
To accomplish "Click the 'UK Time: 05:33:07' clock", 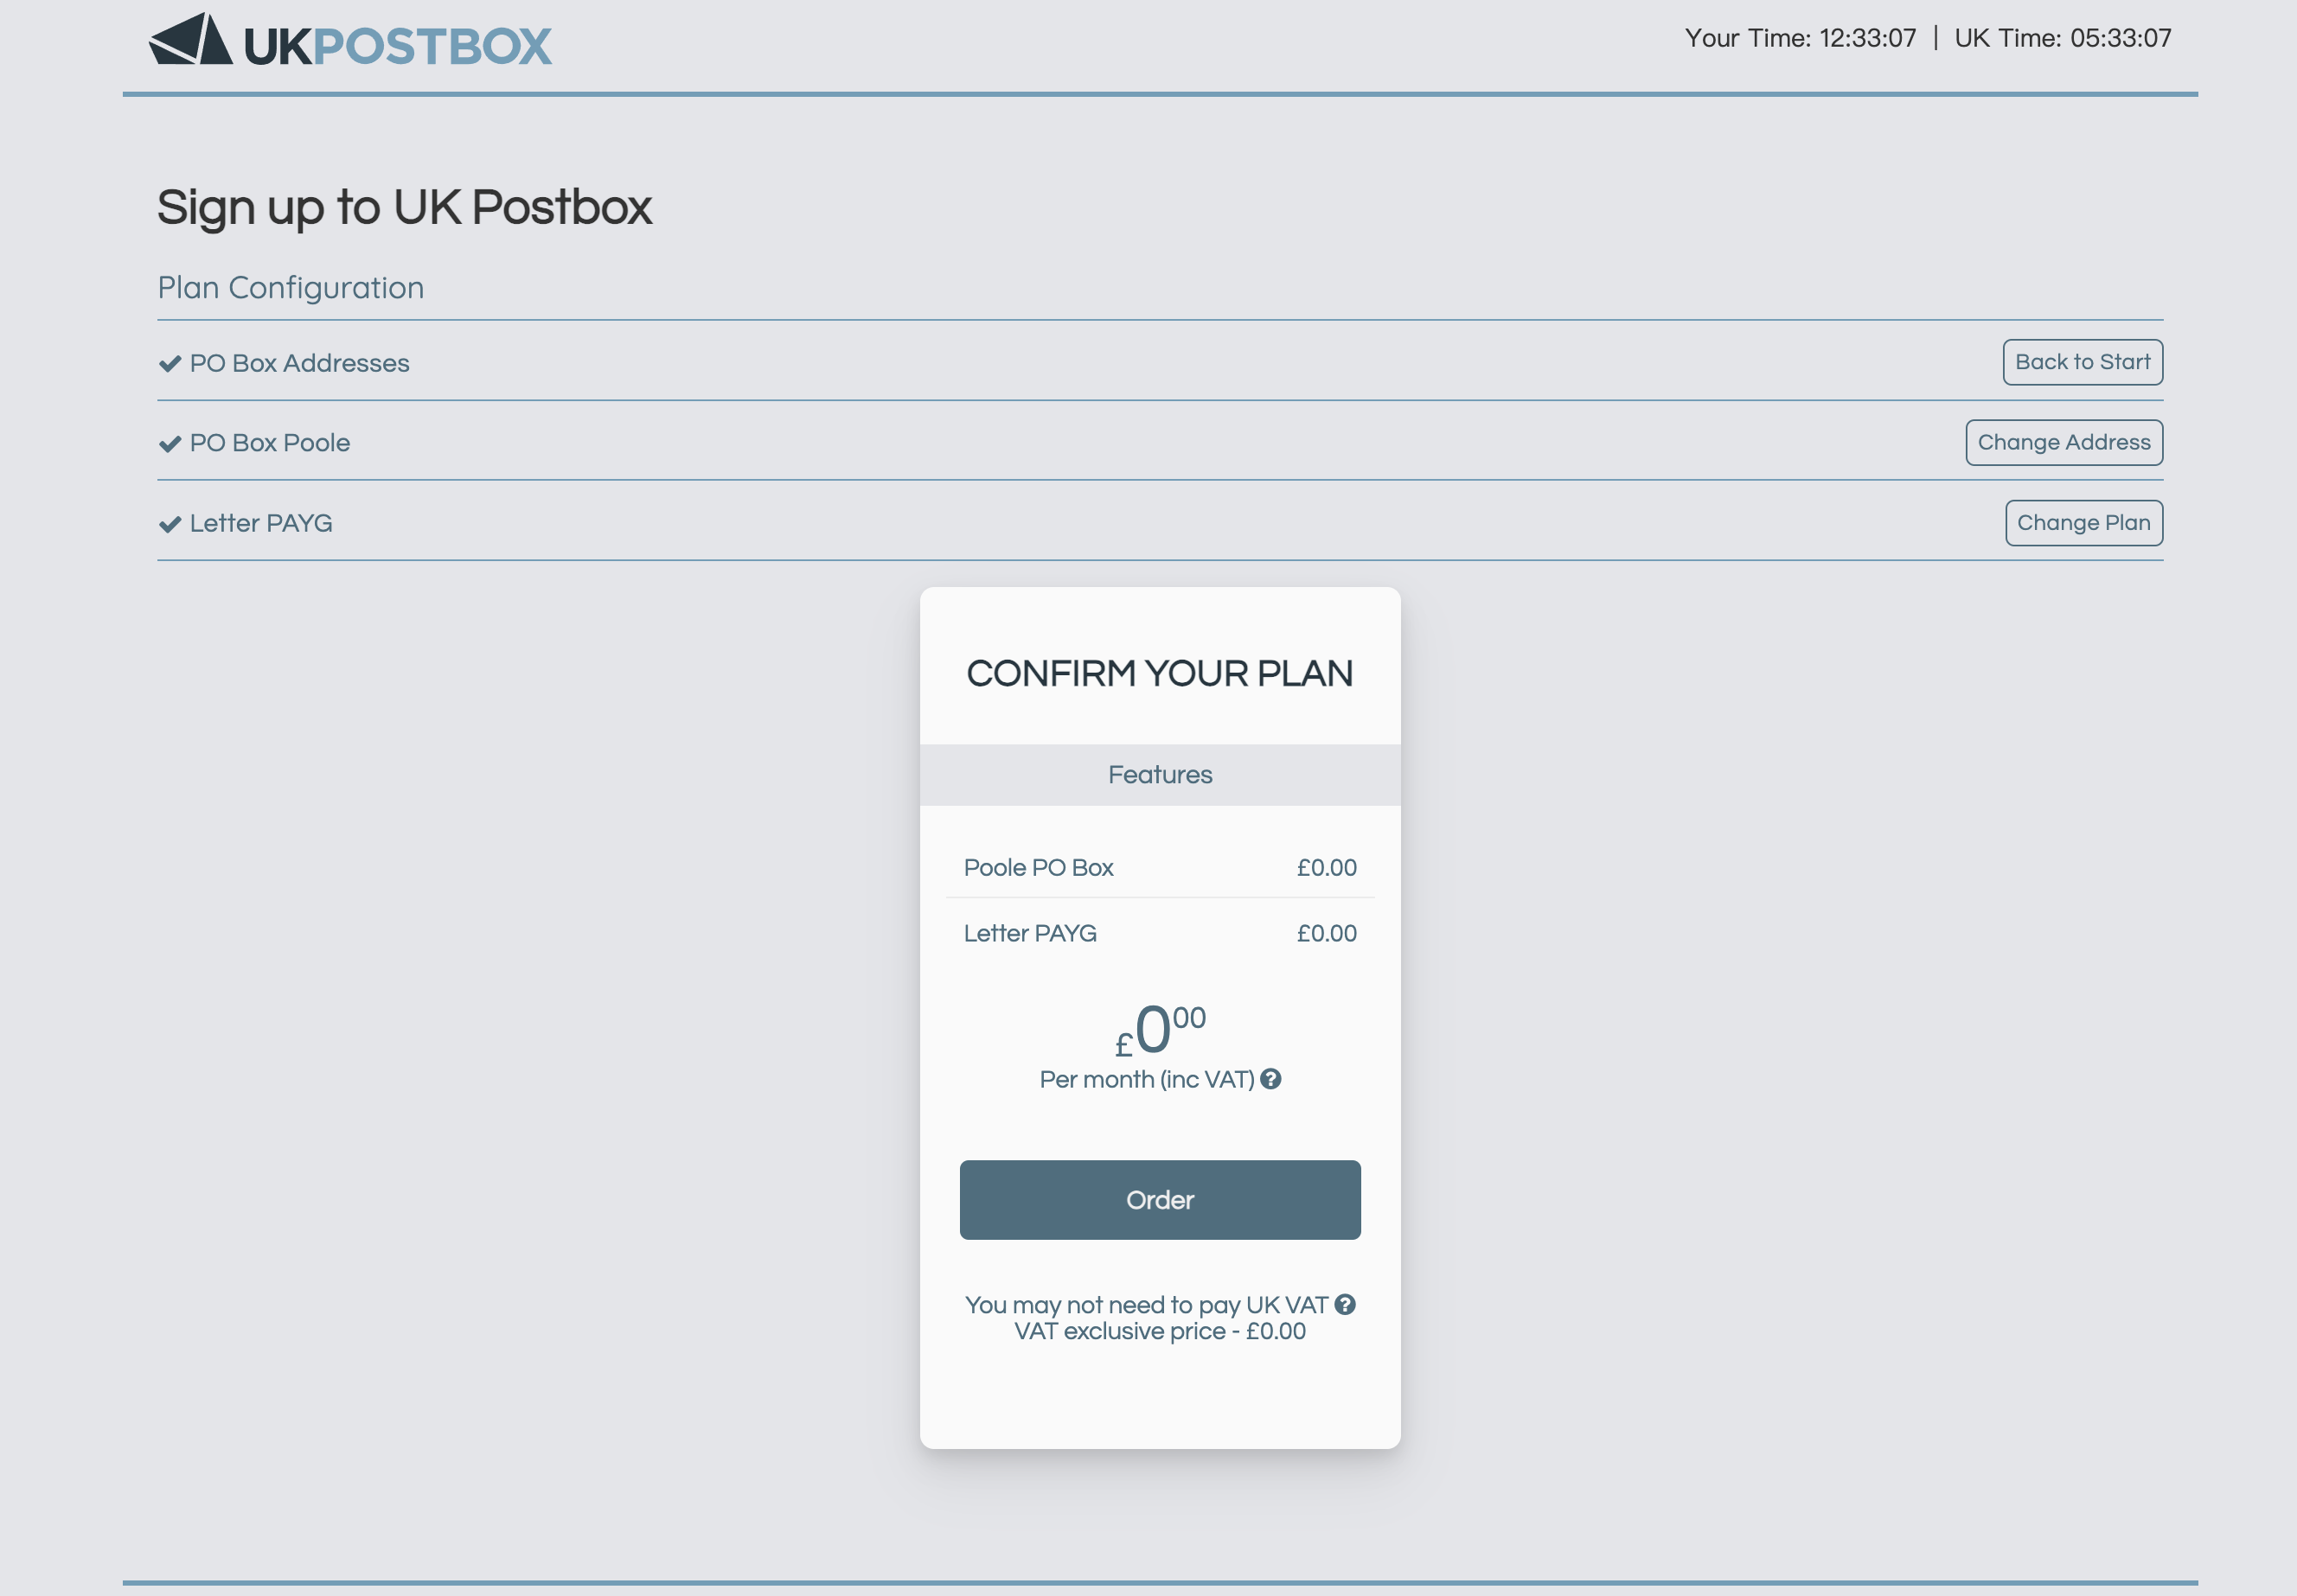I will 2063,38.
